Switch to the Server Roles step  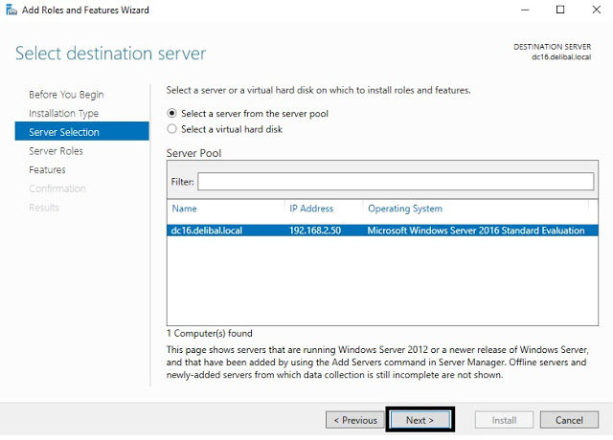56,151
